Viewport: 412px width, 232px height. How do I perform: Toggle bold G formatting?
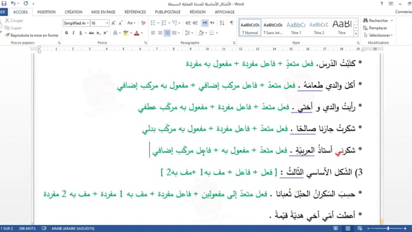pos(66,33)
